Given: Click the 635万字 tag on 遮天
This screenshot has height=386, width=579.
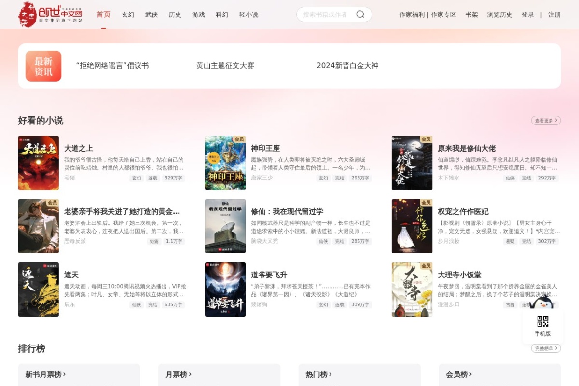Looking at the screenshot, I should point(173,305).
